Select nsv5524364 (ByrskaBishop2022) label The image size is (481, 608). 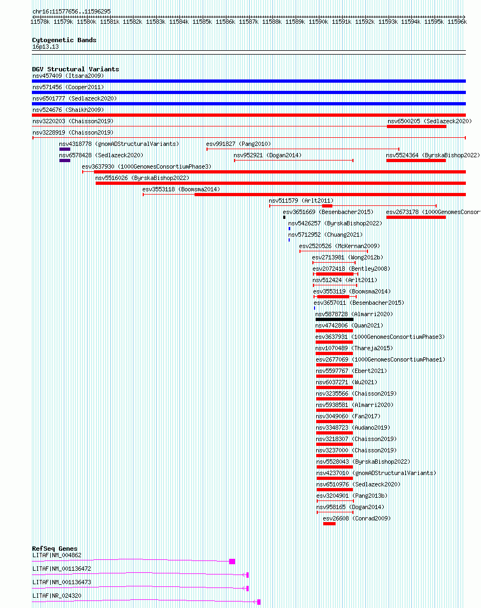[x=433, y=155]
